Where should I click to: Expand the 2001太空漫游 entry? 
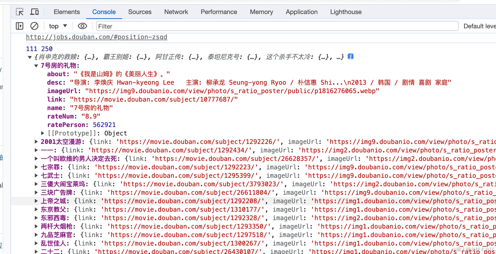(36, 142)
